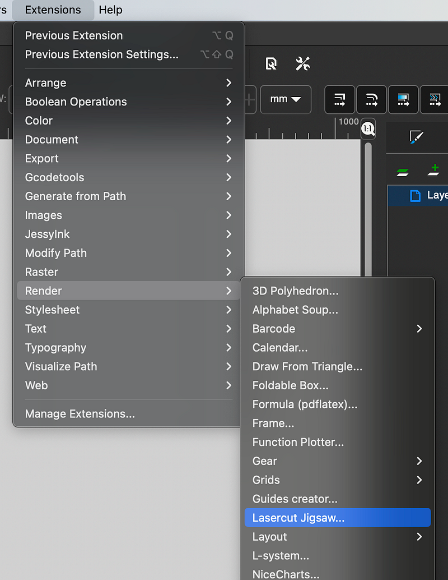Open the Typography submenu
This screenshot has height=580, width=448.
click(129, 347)
